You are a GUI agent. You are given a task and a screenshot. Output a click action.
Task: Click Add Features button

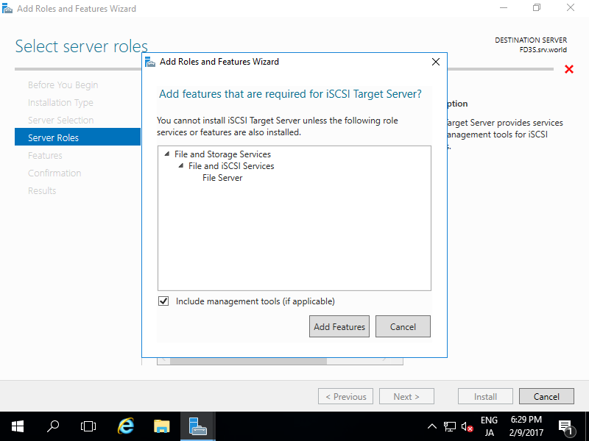click(x=339, y=326)
